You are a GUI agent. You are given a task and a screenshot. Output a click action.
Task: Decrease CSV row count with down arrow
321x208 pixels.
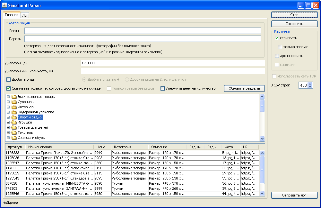pos(310,87)
